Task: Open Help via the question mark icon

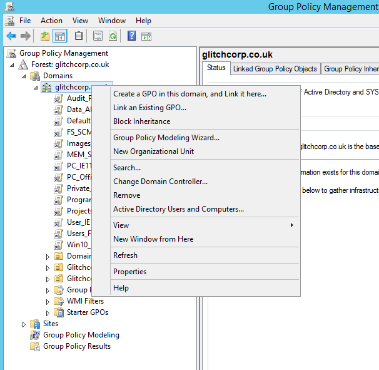Action: pos(131,36)
